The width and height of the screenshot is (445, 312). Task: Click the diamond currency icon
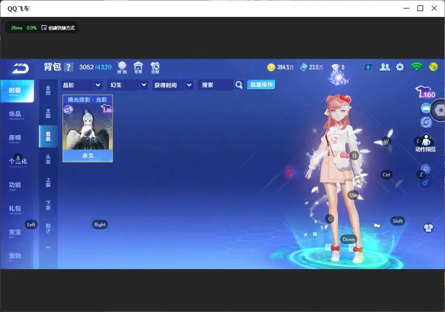pos(336,67)
